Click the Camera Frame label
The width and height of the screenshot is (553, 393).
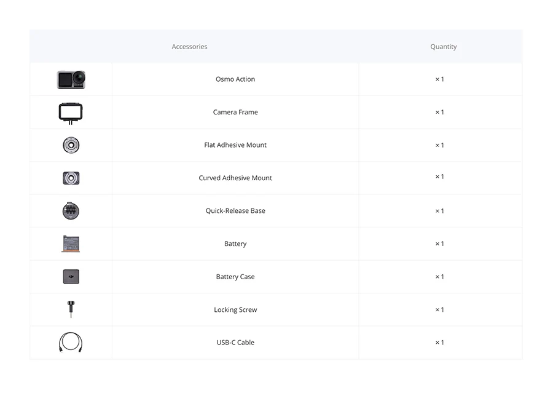[x=235, y=112]
